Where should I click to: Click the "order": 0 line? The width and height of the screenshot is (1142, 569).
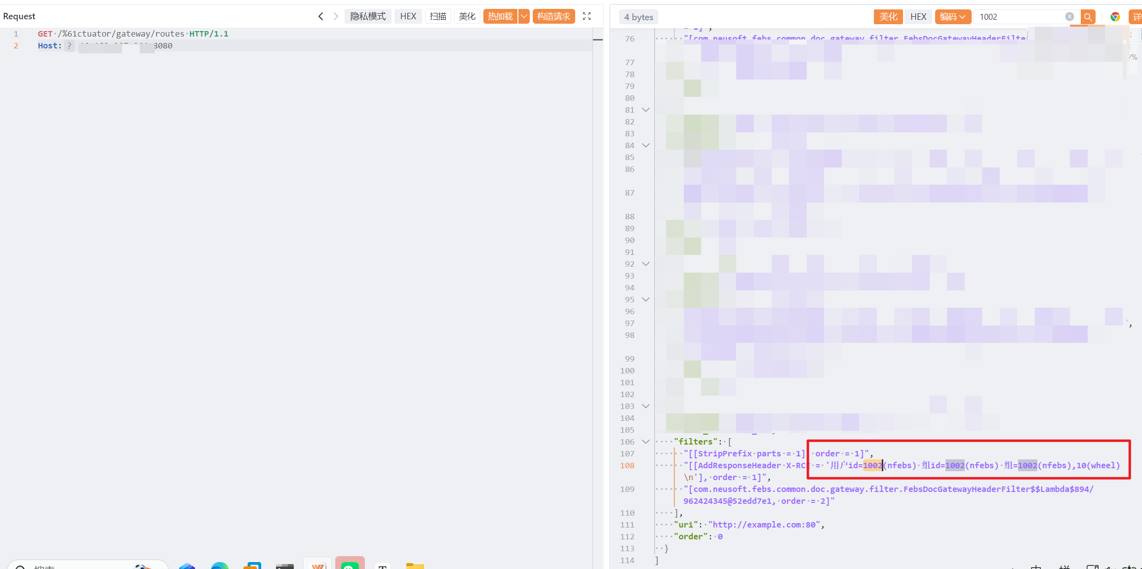(x=698, y=536)
